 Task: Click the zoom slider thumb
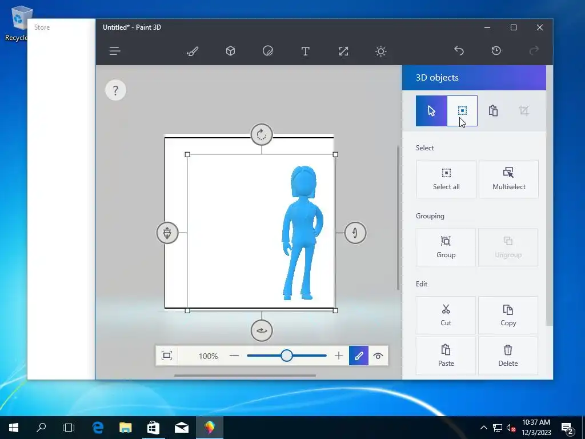[x=287, y=356]
